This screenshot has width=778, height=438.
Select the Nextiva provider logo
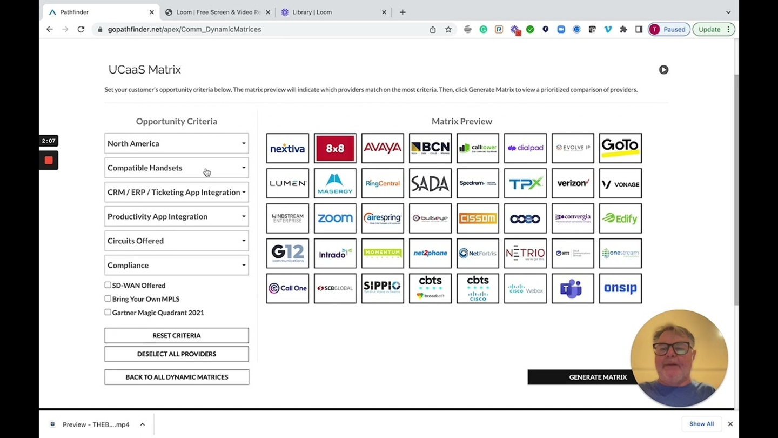click(287, 148)
